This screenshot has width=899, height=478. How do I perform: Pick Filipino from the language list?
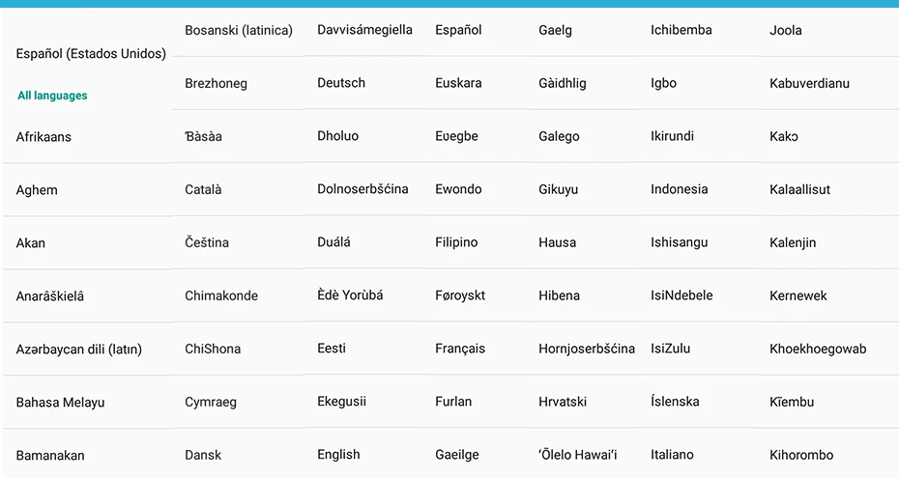coord(456,242)
